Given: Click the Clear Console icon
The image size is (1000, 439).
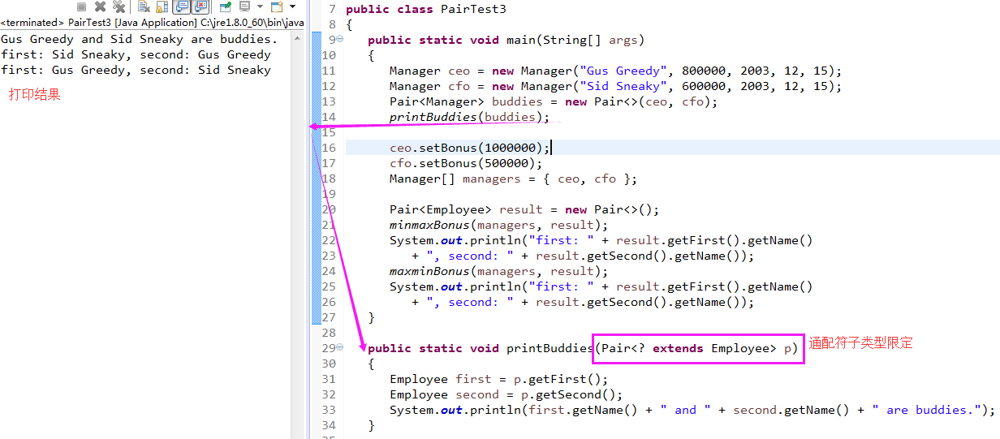Looking at the screenshot, I should point(144,6).
